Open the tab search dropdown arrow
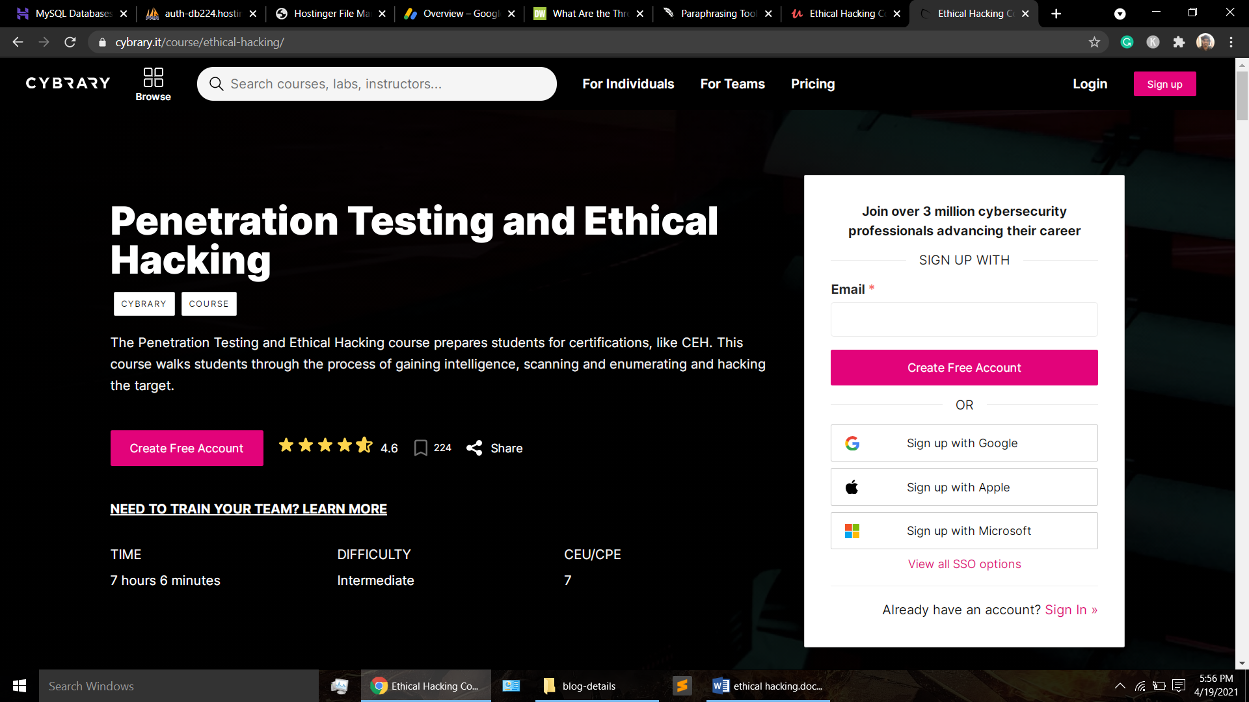This screenshot has height=702, width=1249. (1120, 14)
